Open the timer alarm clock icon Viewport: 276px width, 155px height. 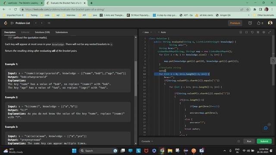(250, 23)
